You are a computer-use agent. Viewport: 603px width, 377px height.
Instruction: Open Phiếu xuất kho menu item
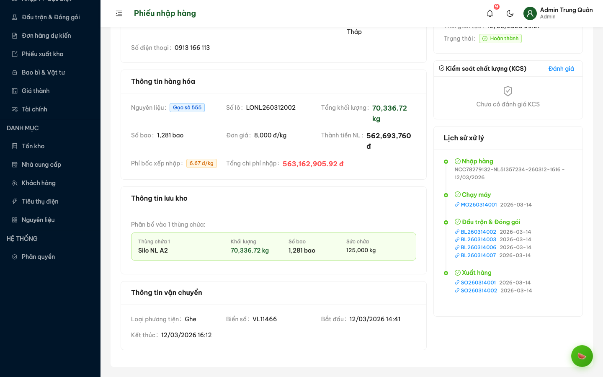tap(42, 54)
